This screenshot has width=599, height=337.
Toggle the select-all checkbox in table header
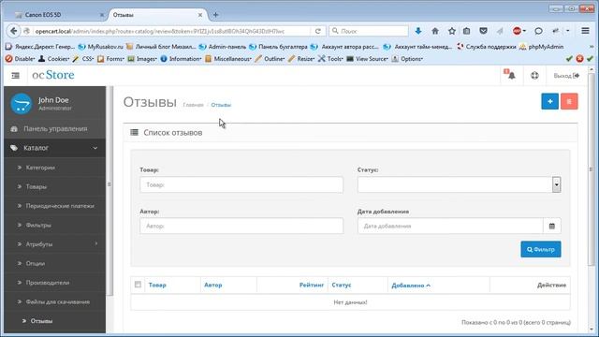[138, 285]
